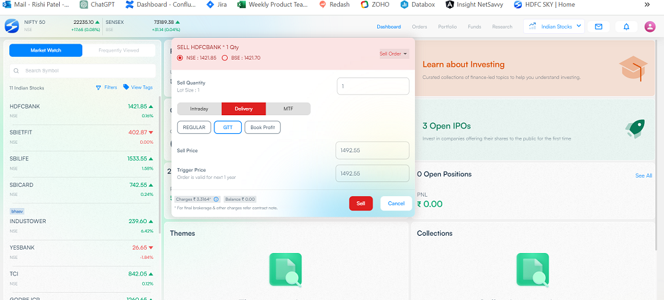Click the Trigger Price input field
This screenshot has height=300, width=664.
[x=373, y=174]
